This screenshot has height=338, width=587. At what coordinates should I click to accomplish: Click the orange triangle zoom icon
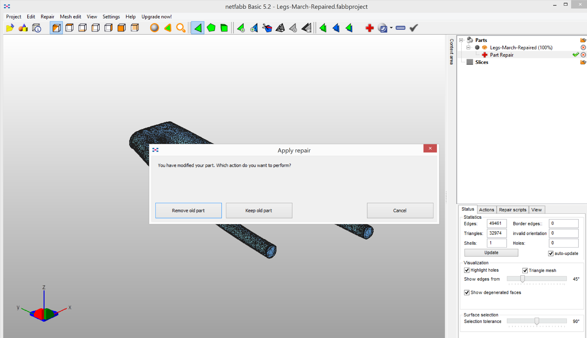(x=168, y=28)
